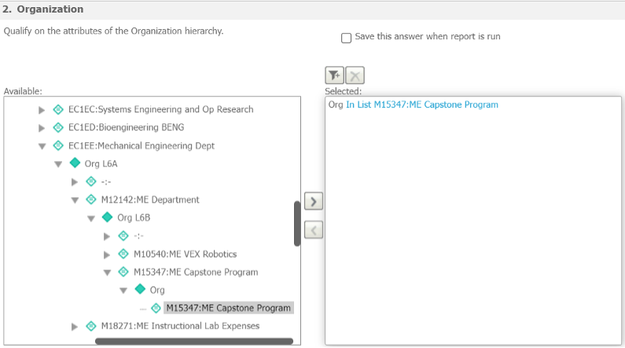Select EC1EC:Systems Engineering and Op Research
625x348 pixels.
[160, 109]
